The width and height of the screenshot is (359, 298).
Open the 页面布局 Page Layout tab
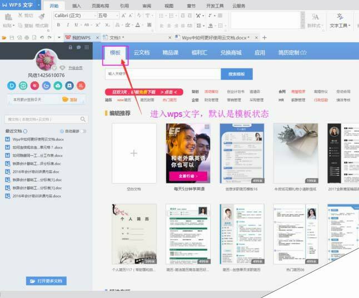click(x=101, y=6)
